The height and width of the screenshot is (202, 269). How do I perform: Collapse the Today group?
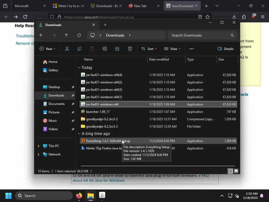coord(79,68)
